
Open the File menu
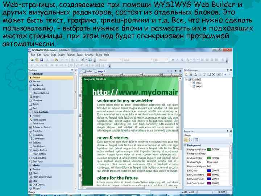tap(33, 55)
